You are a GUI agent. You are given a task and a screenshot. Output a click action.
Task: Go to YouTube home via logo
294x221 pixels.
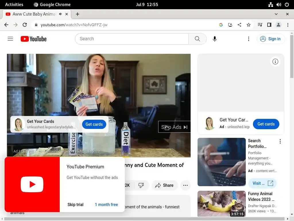[34, 39]
